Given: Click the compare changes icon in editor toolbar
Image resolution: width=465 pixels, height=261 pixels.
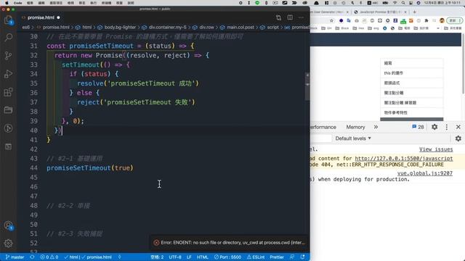Looking at the screenshot, I should [x=278, y=17].
